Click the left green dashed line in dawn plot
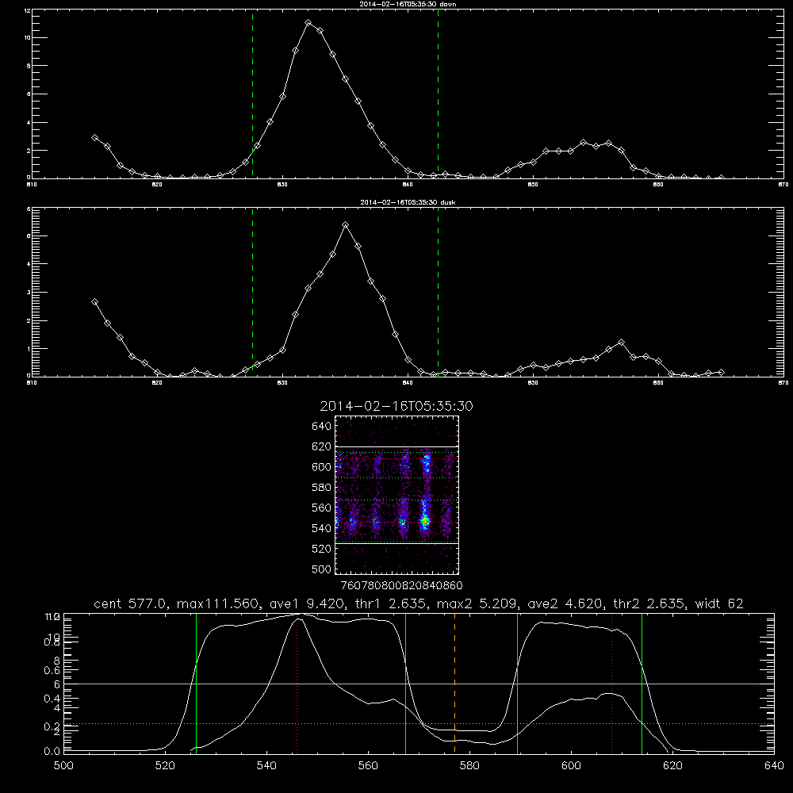 (x=252, y=94)
